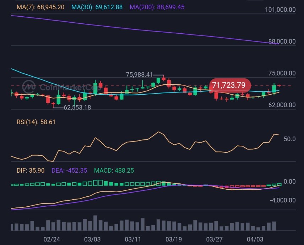Click the 50.0 RSI axis label

290,139
